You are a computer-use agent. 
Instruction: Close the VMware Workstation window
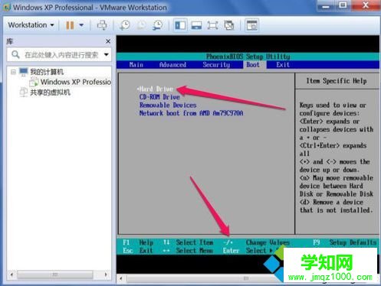pos(366,5)
